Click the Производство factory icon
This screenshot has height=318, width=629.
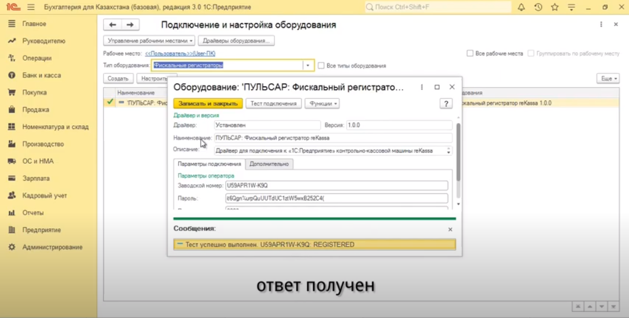[12, 144]
